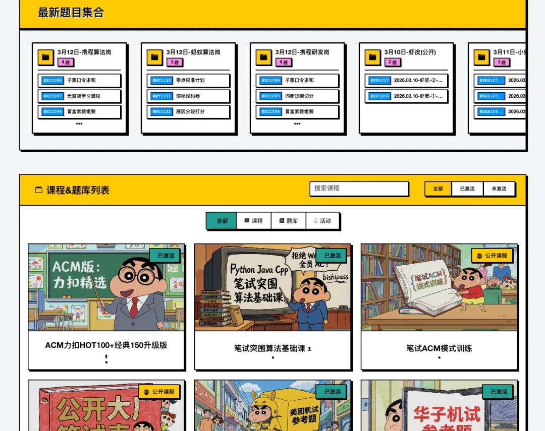The image size is (545, 431).
Task: Click the folder icon on 3月12日-携程研发岗 card
Action: click(x=263, y=56)
